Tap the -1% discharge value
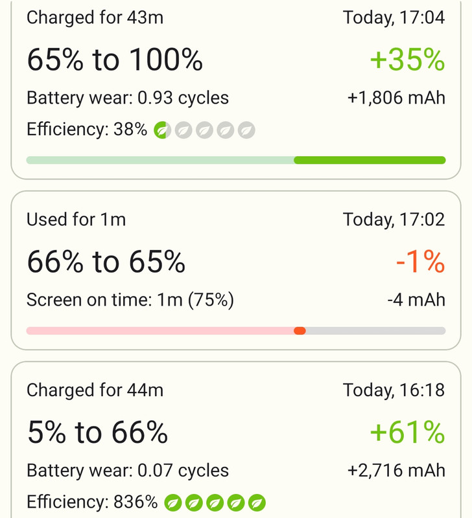Screen dimensions: 472x518 tap(420, 262)
